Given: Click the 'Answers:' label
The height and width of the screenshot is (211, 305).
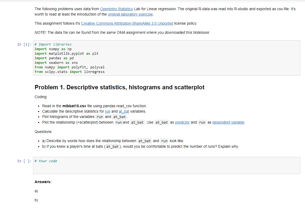Looking at the screenshot, I should (x=43, y=182).
